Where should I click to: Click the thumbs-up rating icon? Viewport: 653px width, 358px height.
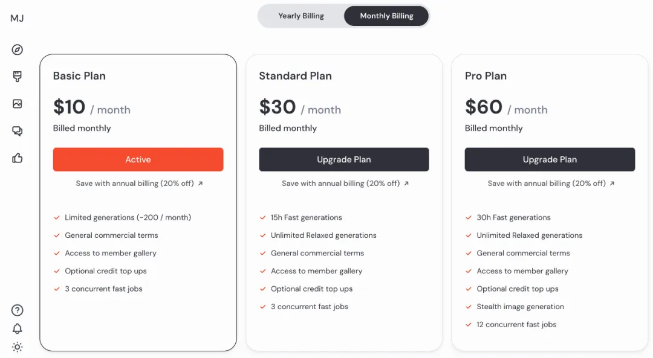tap(18, 158)
